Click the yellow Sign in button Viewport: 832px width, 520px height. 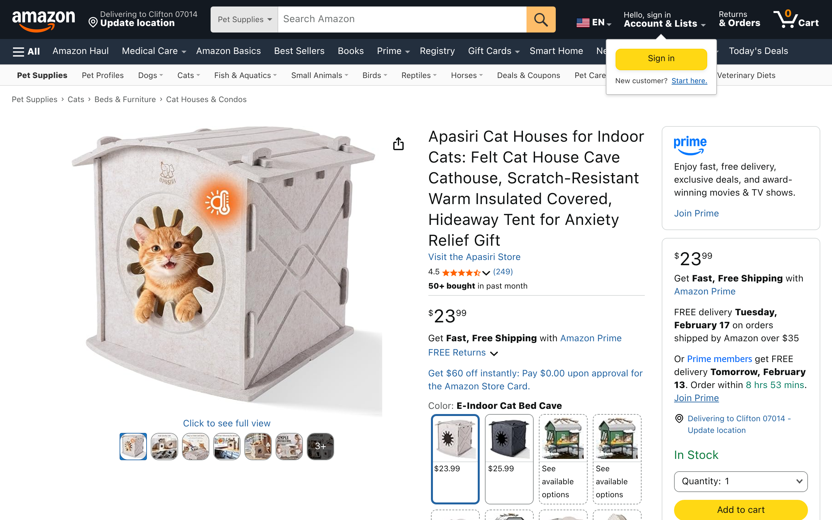tap(661, 59)
